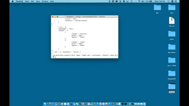Image resolution: width=189 pixels, height=106 pixels.
Task: Click the 100% battery indicator
Action: click(149, 1)
